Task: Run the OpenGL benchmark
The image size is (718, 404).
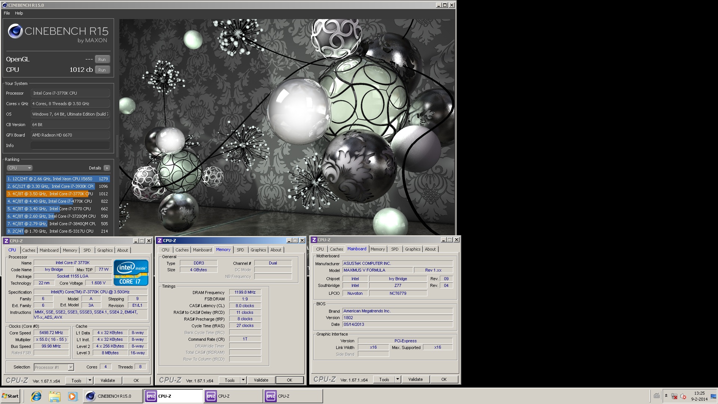Action: (102, 59)
